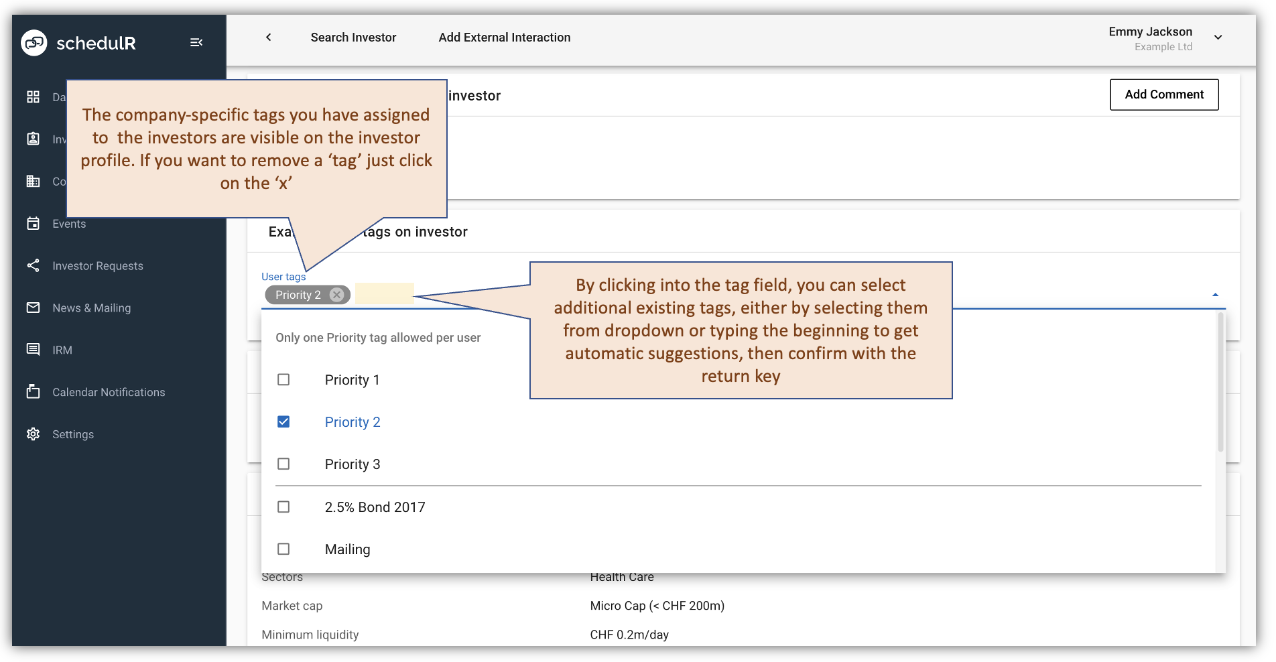Open Calendar Notifications
Viewport: 1276px width, 662px height.
[x=109, y=392]
